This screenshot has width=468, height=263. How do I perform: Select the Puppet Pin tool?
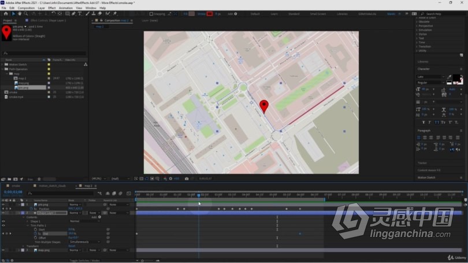[115, 14]
